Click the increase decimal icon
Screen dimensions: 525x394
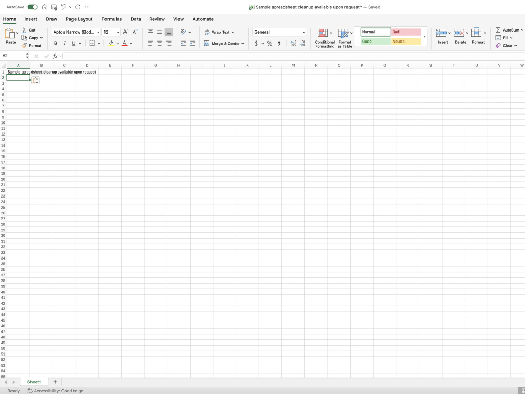293,43
